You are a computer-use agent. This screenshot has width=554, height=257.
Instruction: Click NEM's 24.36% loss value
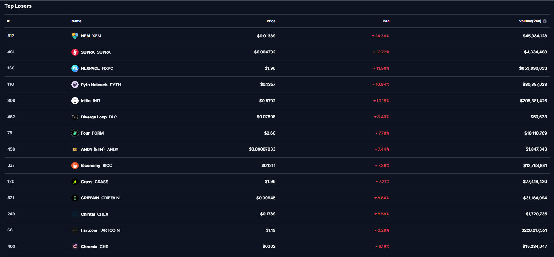[x=382, y=36]
